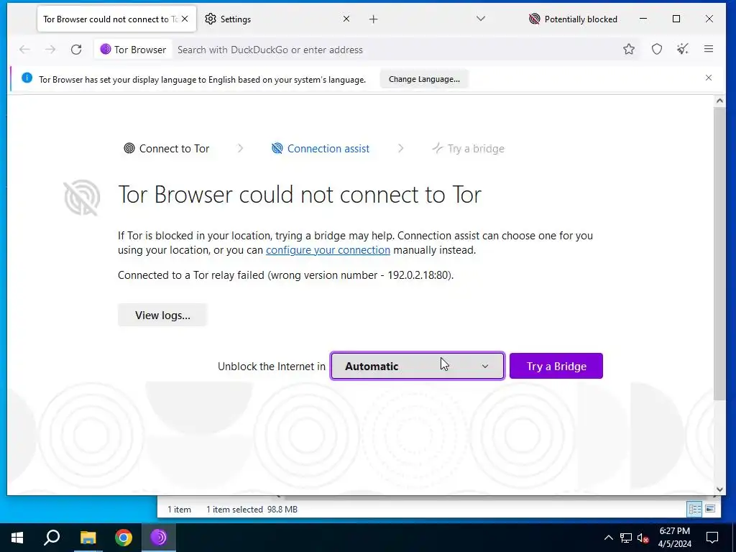
Task: Launch Chrome from the taskbar
Action: (124, 538)
